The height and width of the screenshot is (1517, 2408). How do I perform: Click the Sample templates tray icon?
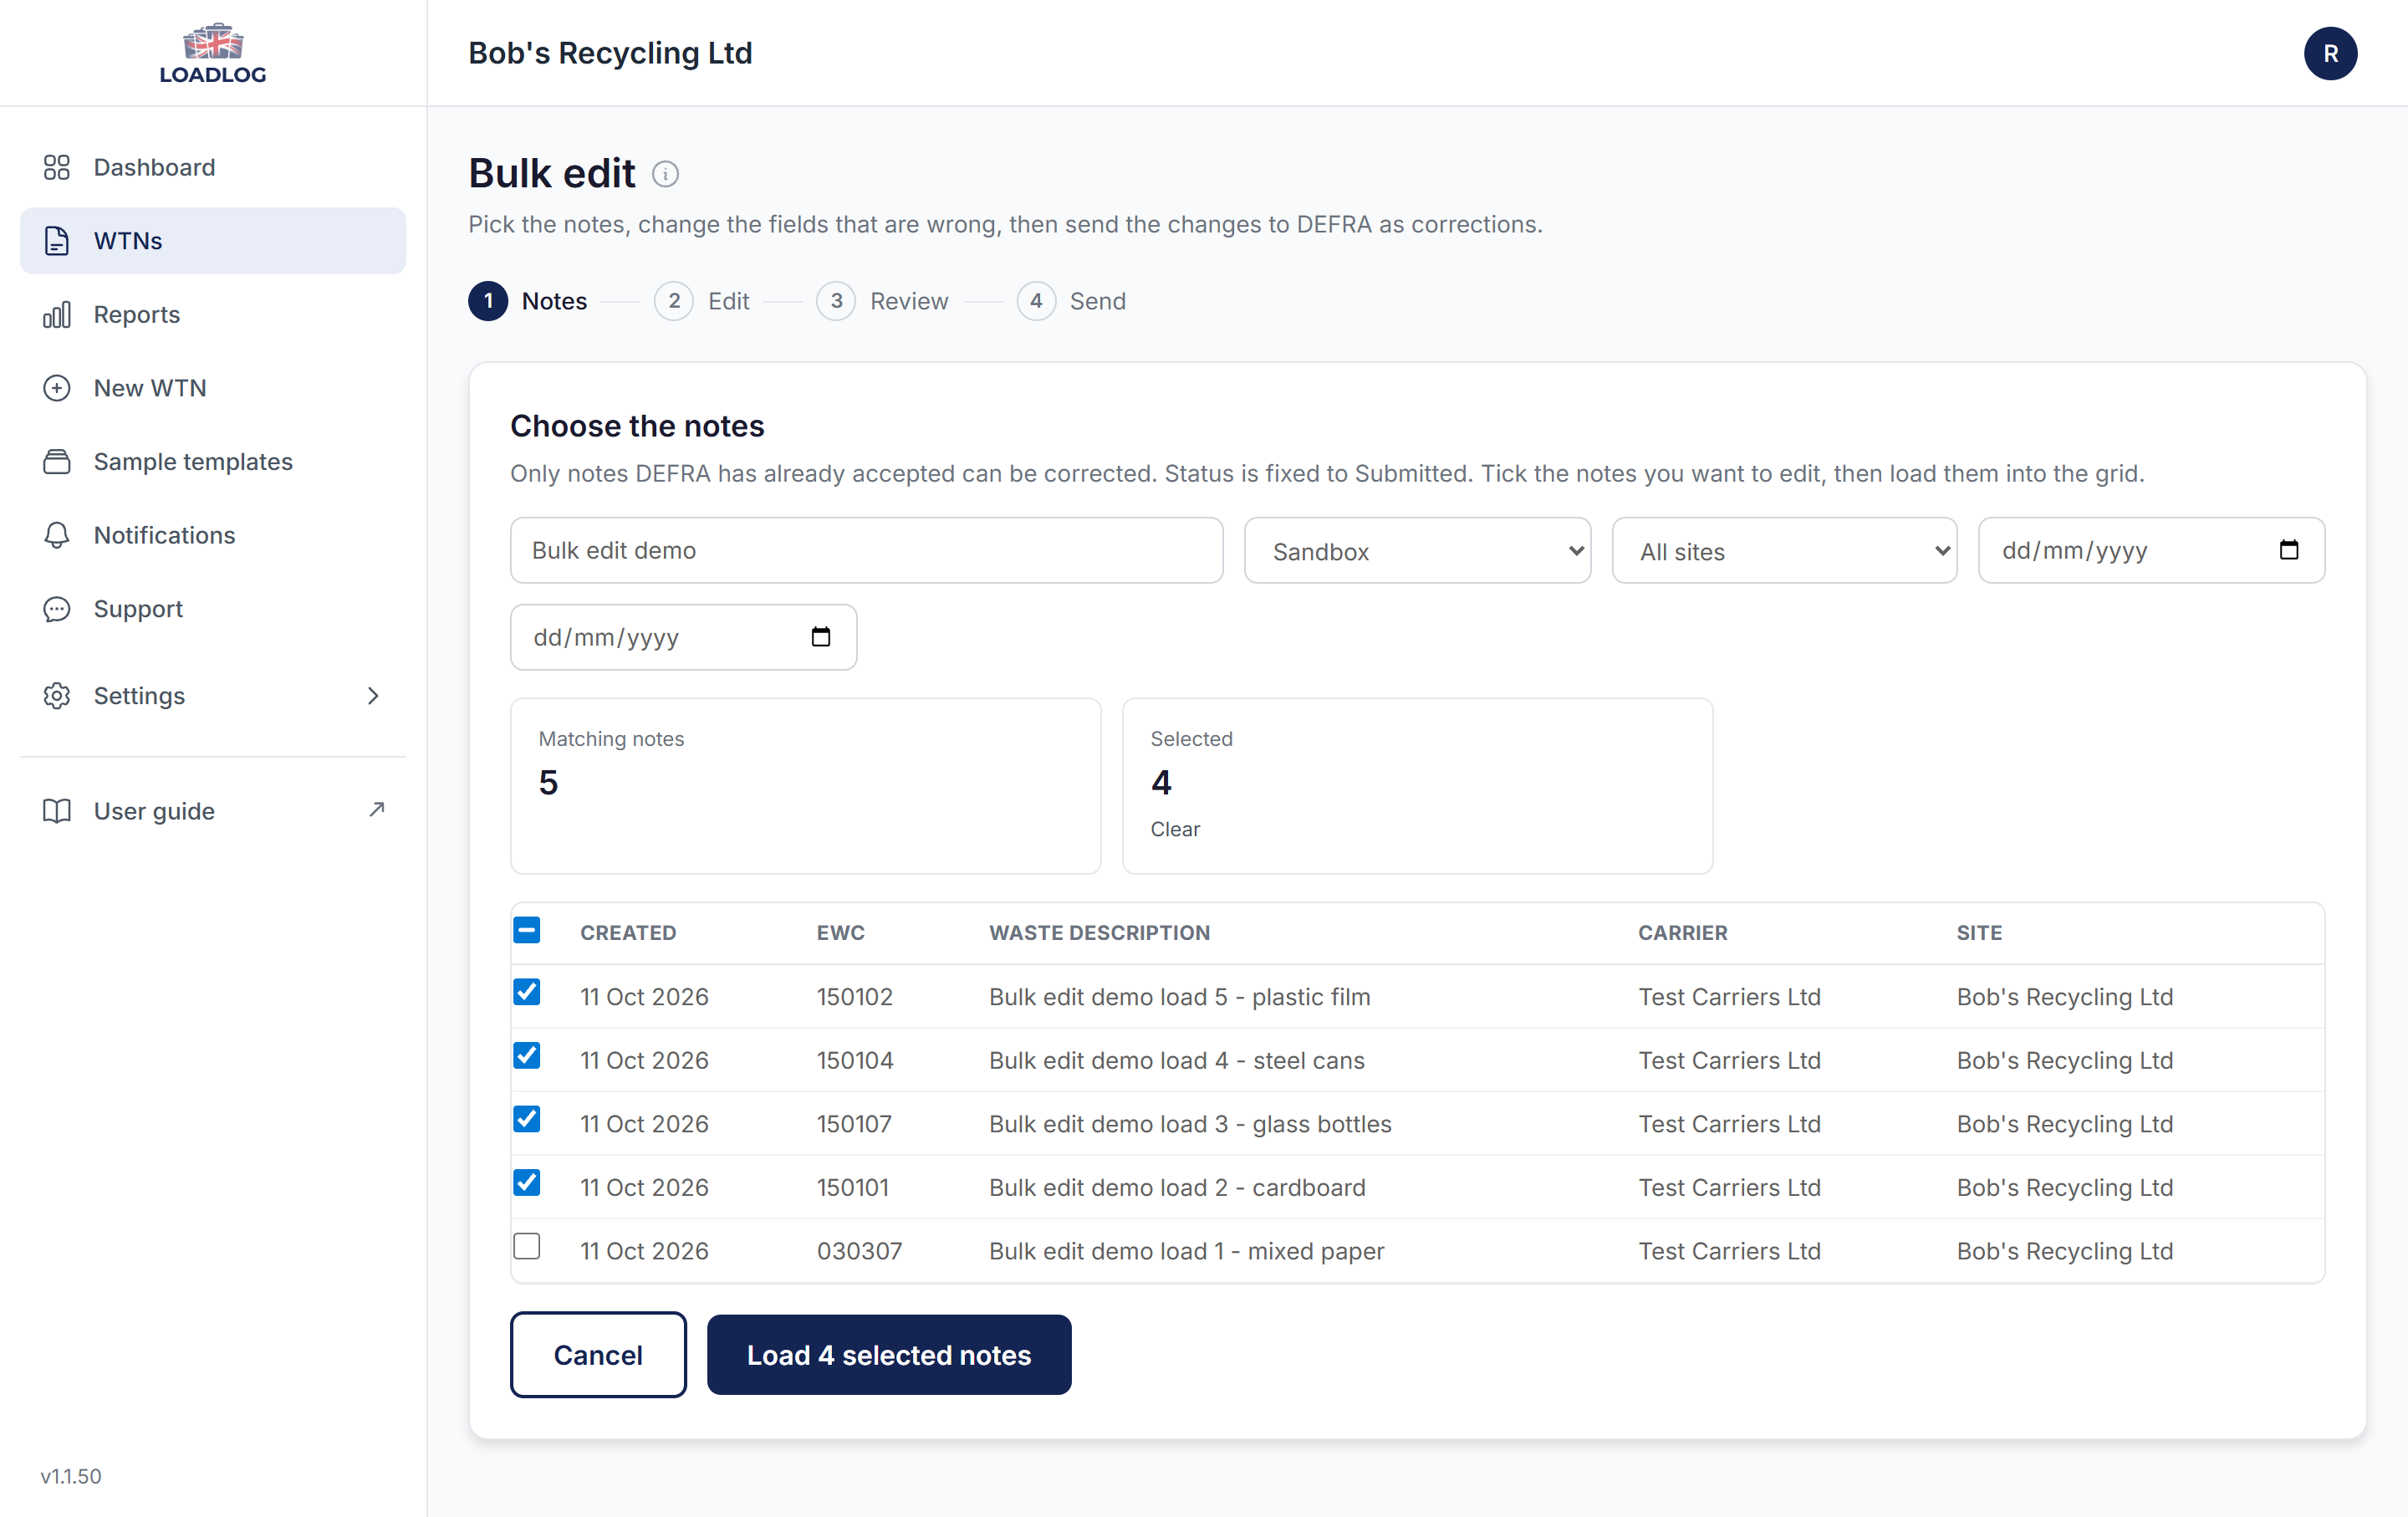click(57, 462)
